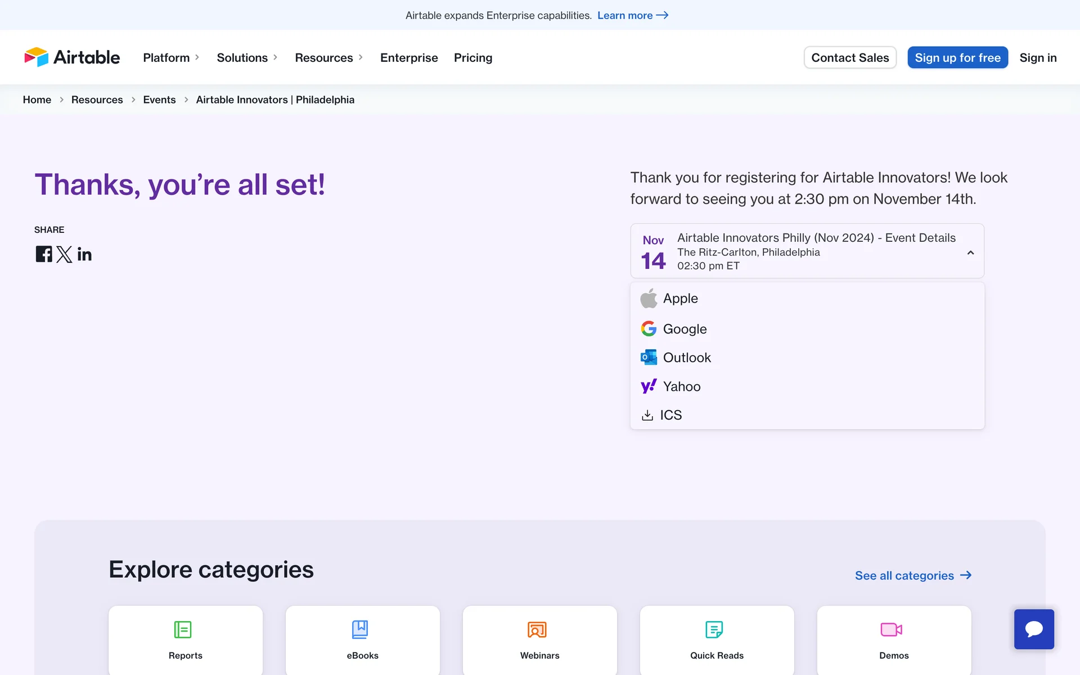Viewport: 1080px width, 675px height.
Task: Open the Reports category card
Action: pos(186,640)
